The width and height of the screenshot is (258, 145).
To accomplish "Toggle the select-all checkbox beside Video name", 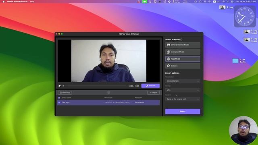I will pos(59,98).
